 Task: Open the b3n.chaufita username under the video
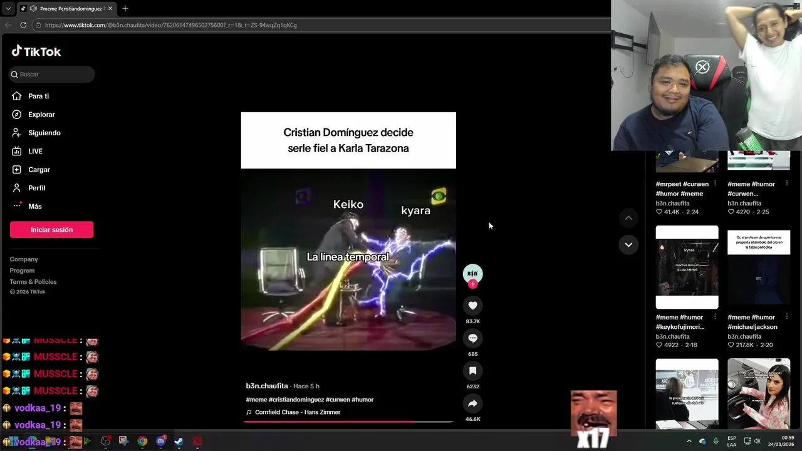pyautogui.click(x=267, y=386)
